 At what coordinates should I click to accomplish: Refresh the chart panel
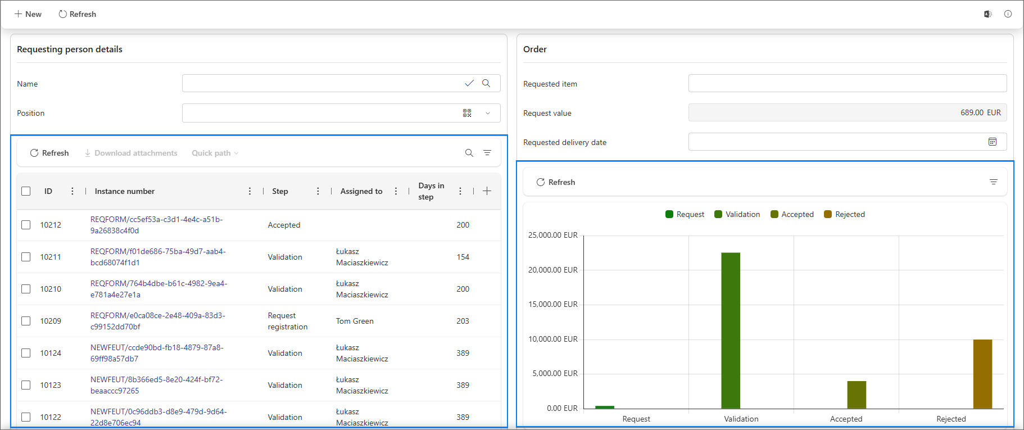tap(556, 182)
